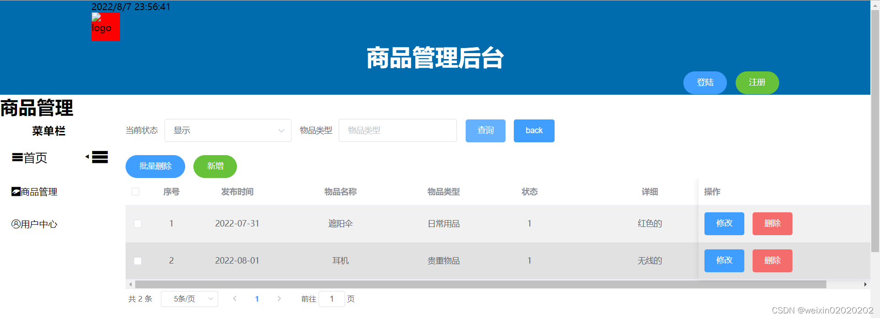
Task: Click the 发布时间 column header
Action: click(237, 192)
